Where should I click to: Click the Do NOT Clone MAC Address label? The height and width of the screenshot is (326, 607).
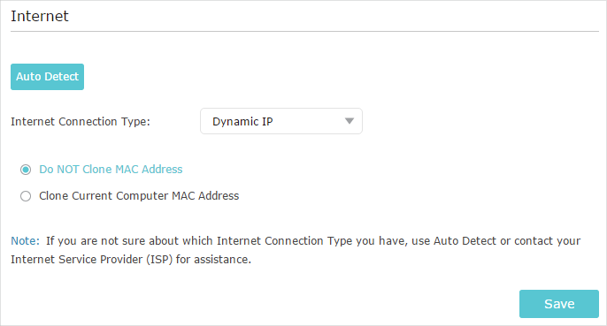111,170
